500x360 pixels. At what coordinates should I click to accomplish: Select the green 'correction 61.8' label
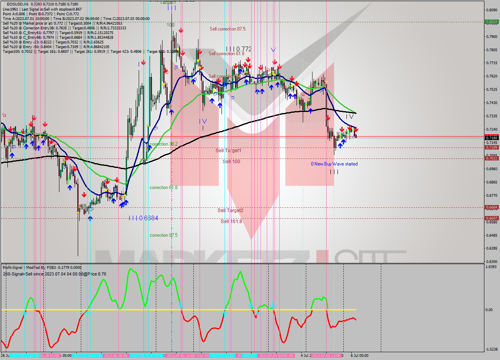pyautogui.click(x=164, y=187)
